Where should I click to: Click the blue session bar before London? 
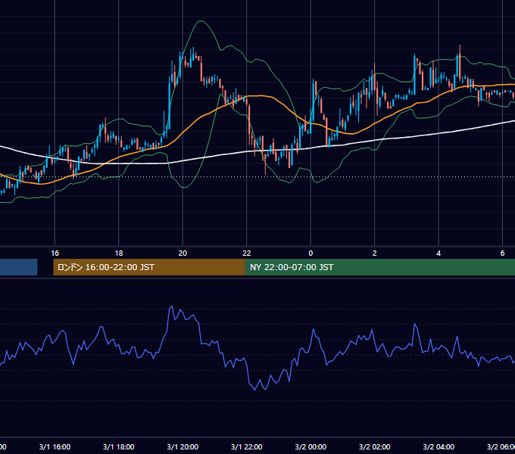pyautogui.click(x=19, y=267)
